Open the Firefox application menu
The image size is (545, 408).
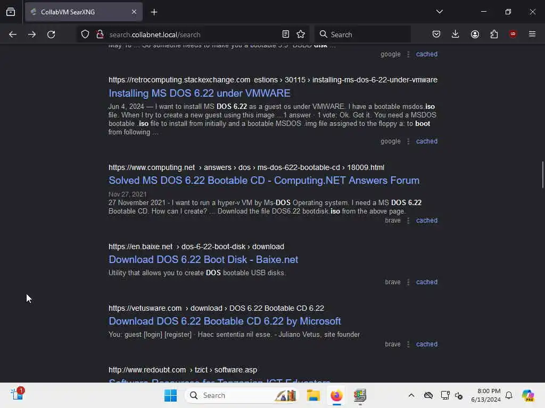click(532, 34)
